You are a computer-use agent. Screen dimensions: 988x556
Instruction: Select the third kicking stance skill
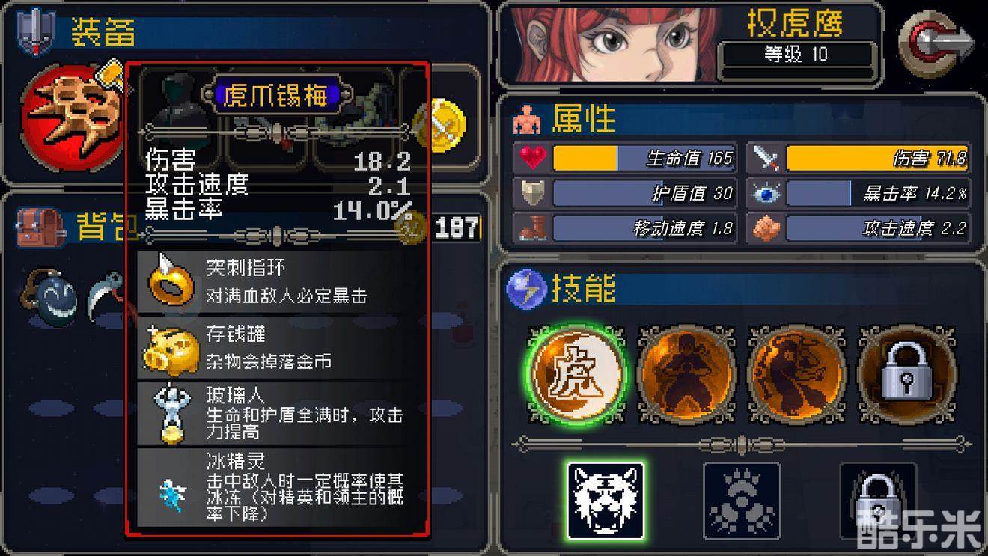pos(796,373)
